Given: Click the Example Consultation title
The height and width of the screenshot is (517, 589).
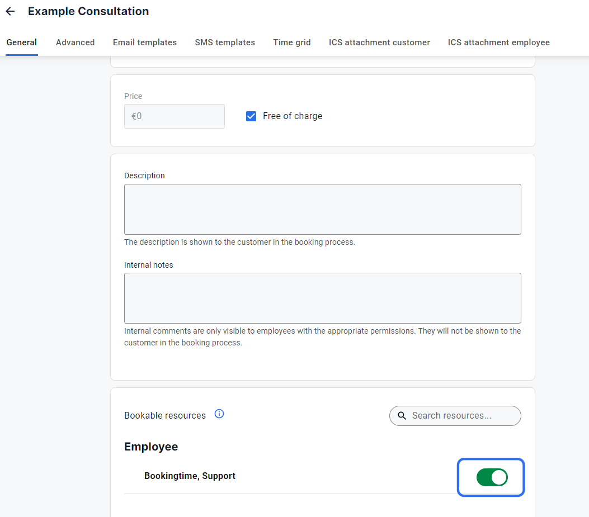Looking at the screenshot, I should (x=88, y=11).
